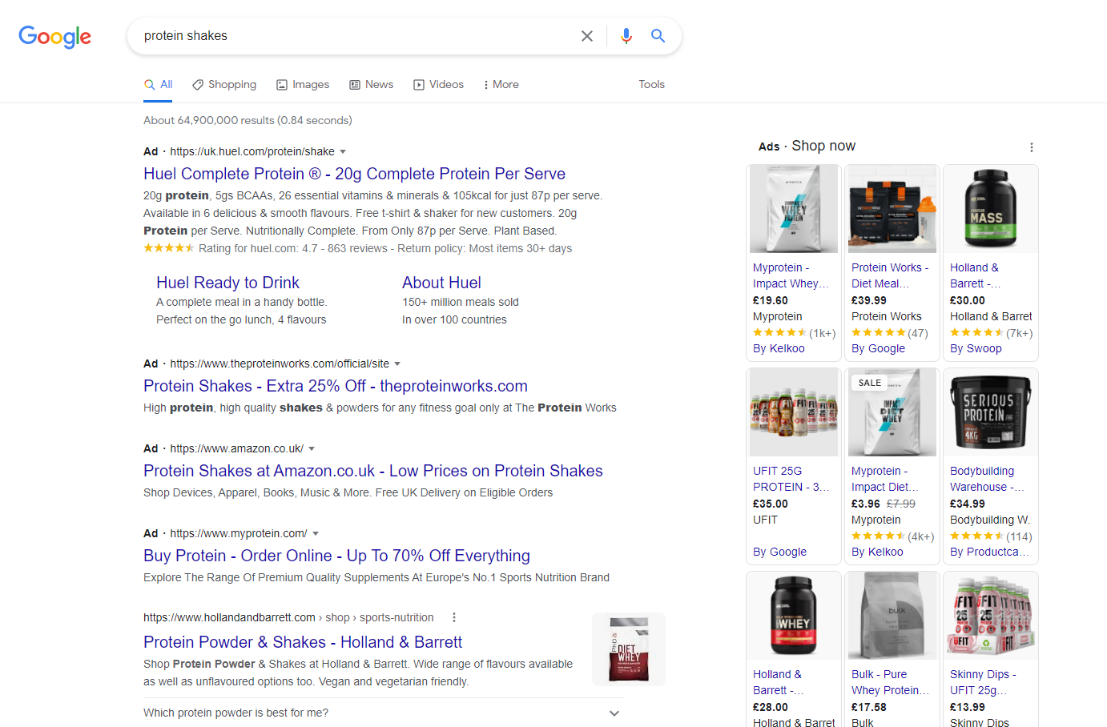Select the Myprotein Impact Whey product thumbnail
This screenshot has width=1107, height=727.
[x=793, y=208]
